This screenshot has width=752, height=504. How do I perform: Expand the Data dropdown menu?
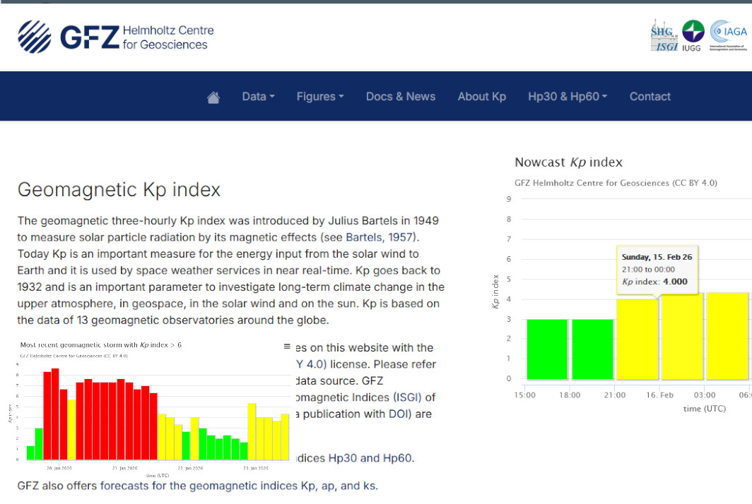(258, 96)
